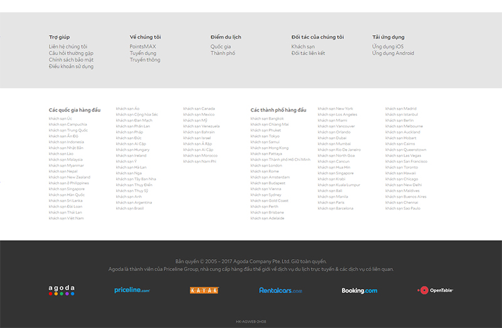The height and width of the screenshot is (328, 502).
Task: Go to 'Câu hỏi thường gặp' page
Action: [x=71, y=53]
